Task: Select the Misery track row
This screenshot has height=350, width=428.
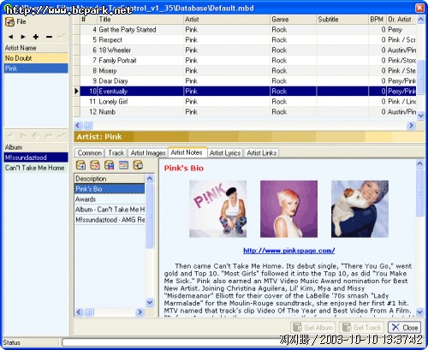Action: coord(248,71)
